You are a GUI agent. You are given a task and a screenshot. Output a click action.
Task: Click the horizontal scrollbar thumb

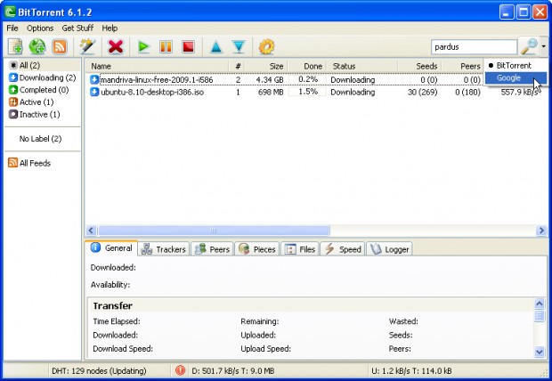tap(214, 231)
